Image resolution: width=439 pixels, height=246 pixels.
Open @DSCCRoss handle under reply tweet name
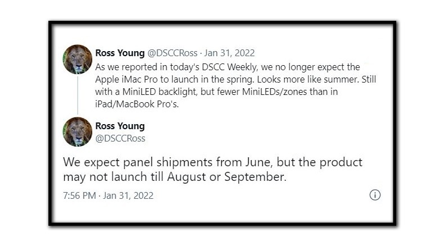point(120,138)
